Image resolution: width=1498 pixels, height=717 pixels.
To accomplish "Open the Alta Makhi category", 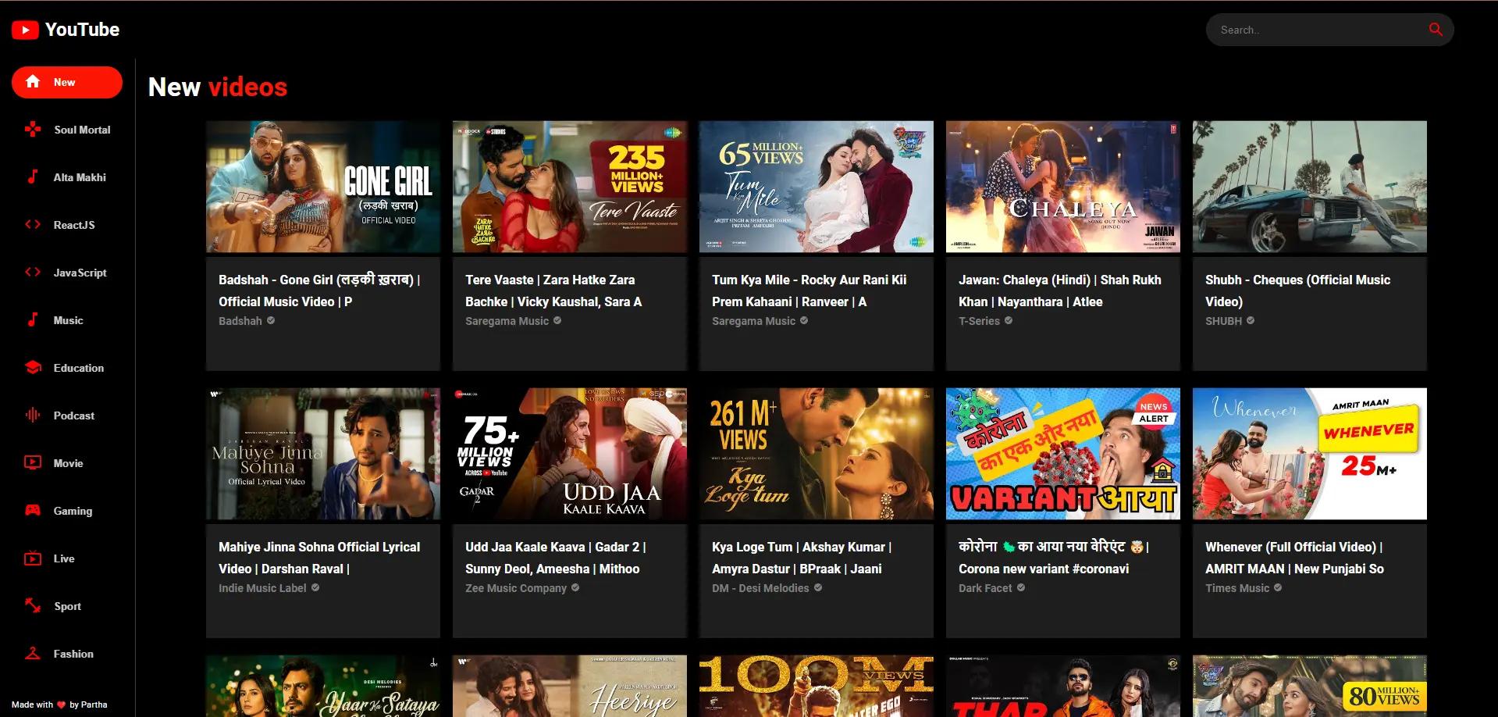I will point(67,177).
